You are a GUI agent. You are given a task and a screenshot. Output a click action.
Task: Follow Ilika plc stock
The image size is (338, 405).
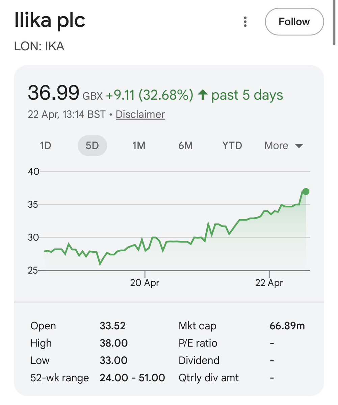pyautogui.click(x=294, y=22)
